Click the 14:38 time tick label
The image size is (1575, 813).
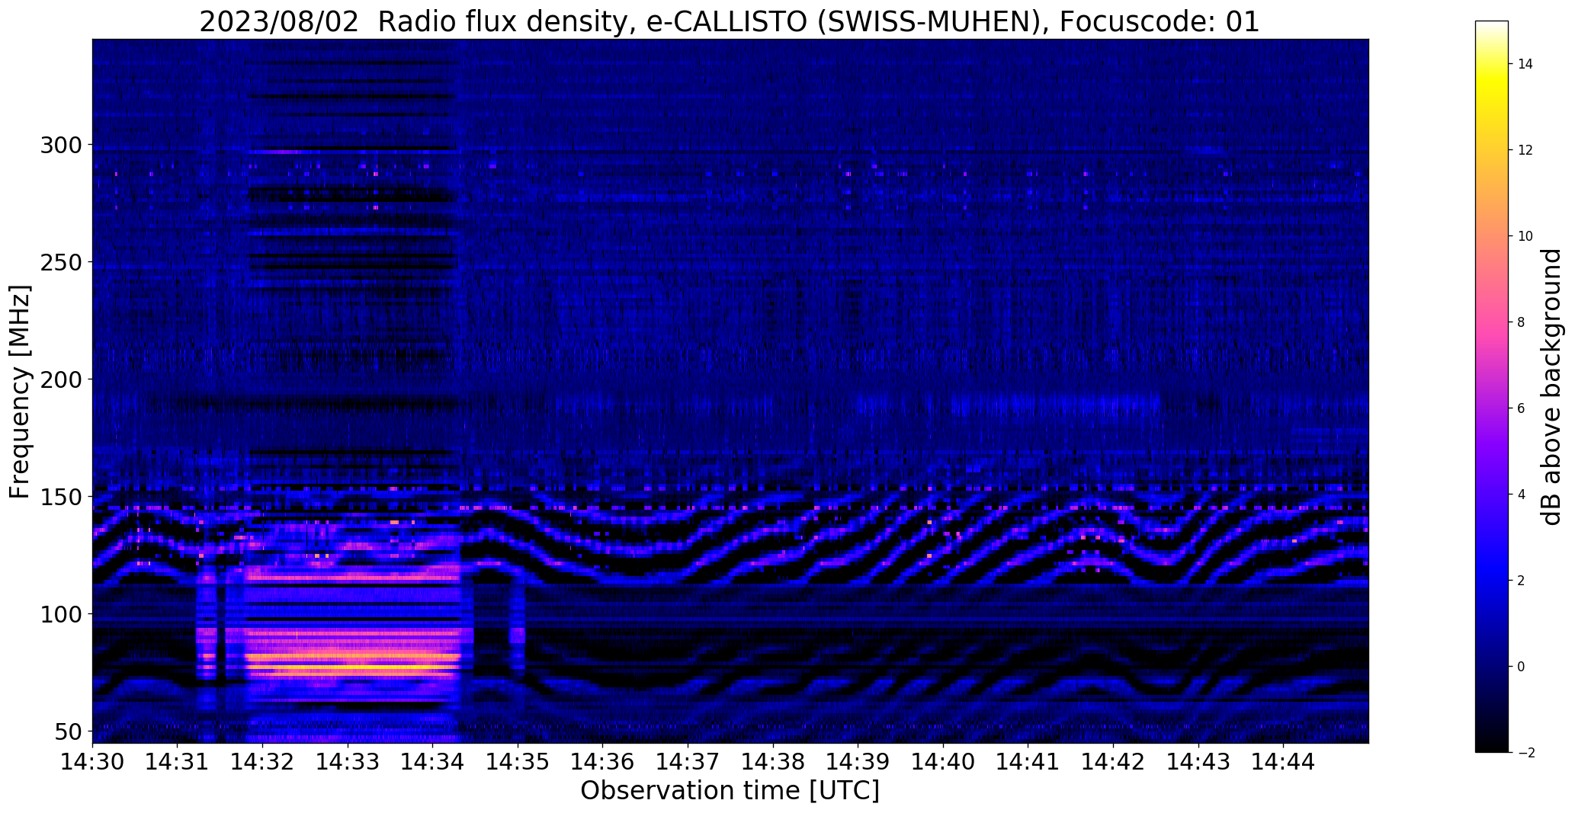point(774,762)
